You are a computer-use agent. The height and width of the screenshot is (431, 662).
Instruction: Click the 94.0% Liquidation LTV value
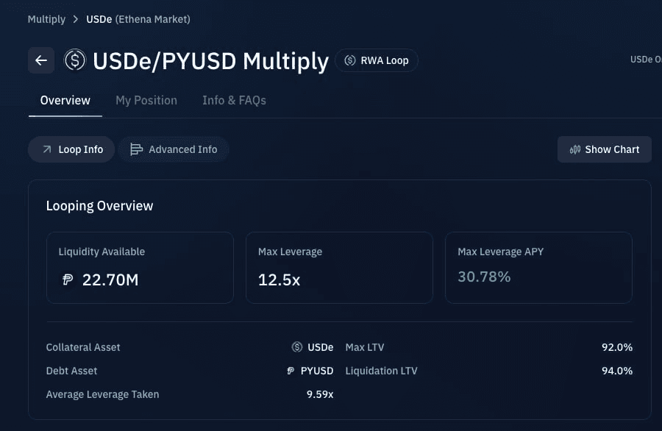click(x=617, y=371)
